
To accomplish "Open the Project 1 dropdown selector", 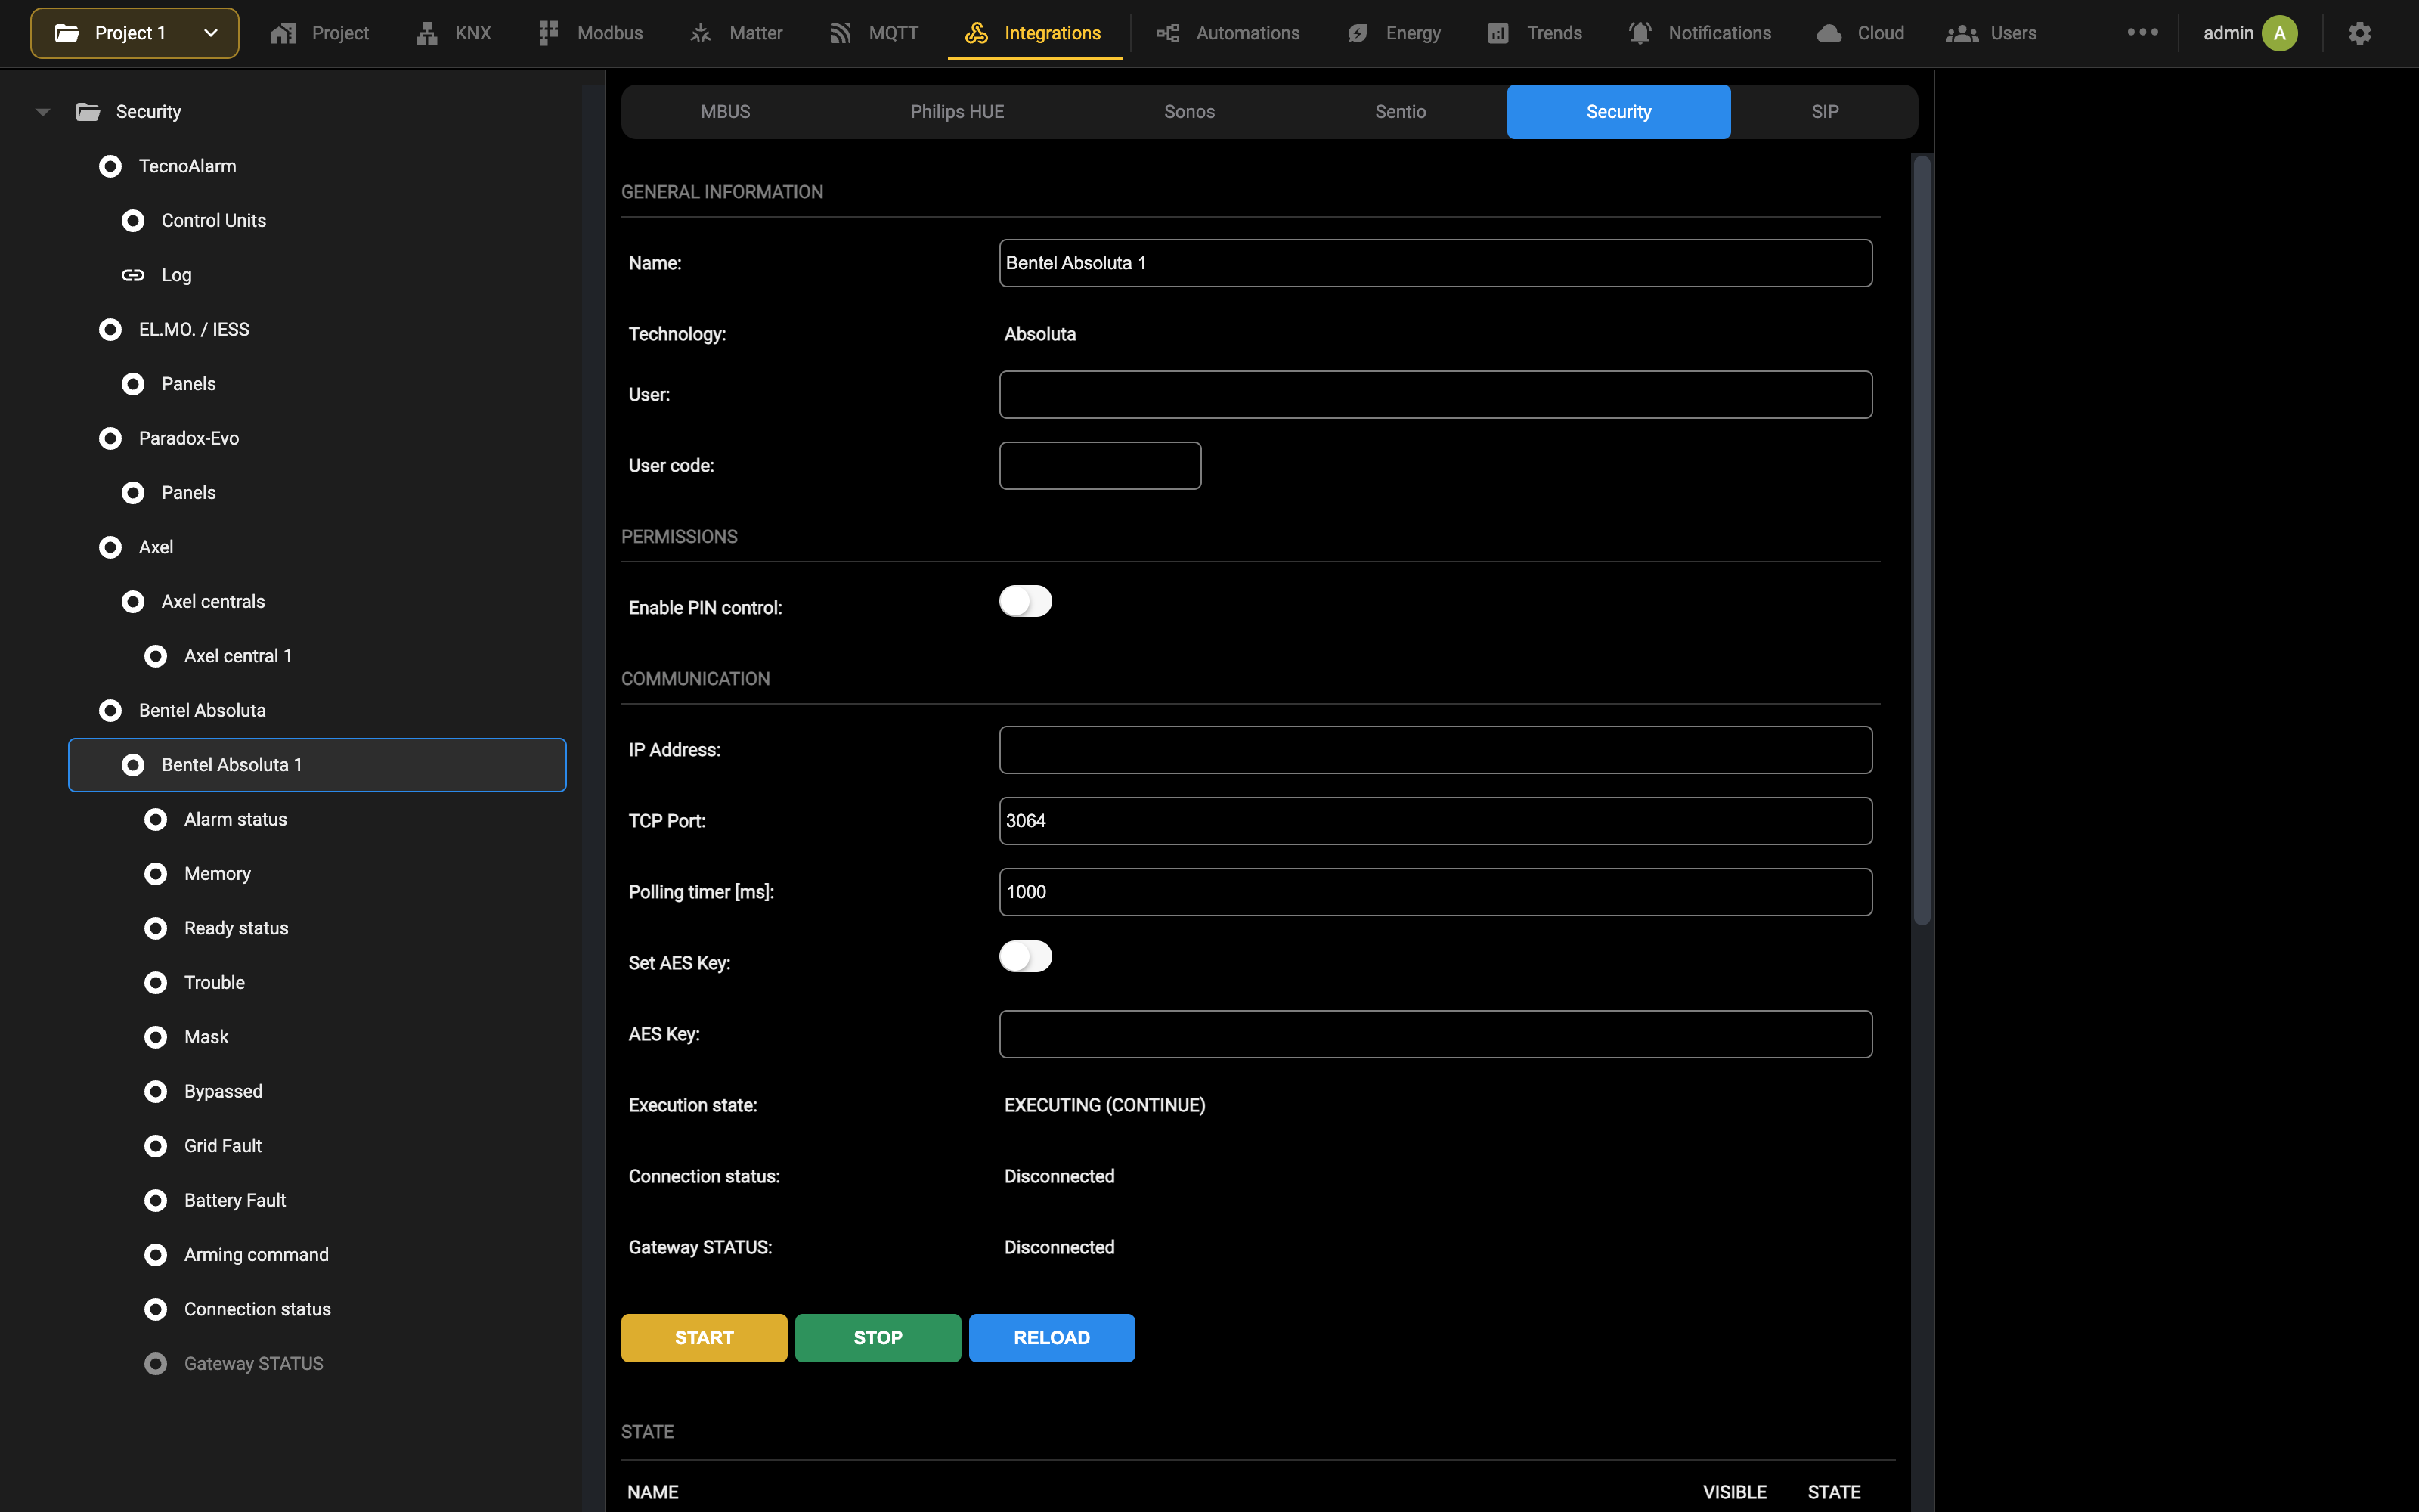I will 135,33.
